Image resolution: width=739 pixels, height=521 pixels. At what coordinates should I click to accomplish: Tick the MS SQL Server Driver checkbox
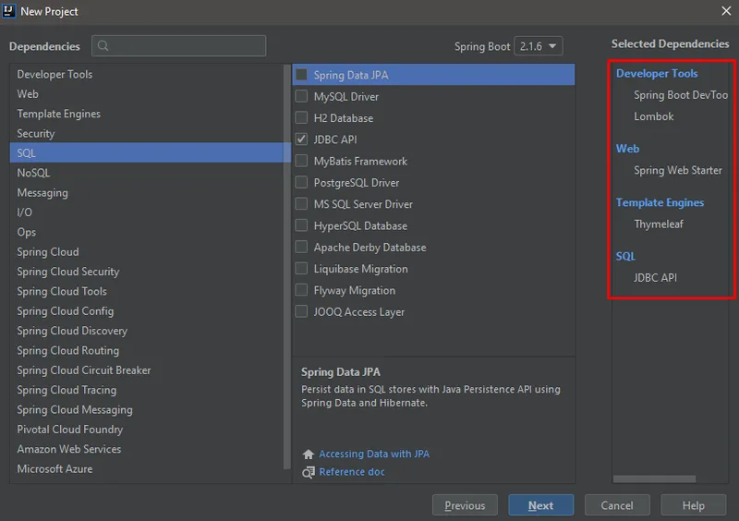[301, 203]
